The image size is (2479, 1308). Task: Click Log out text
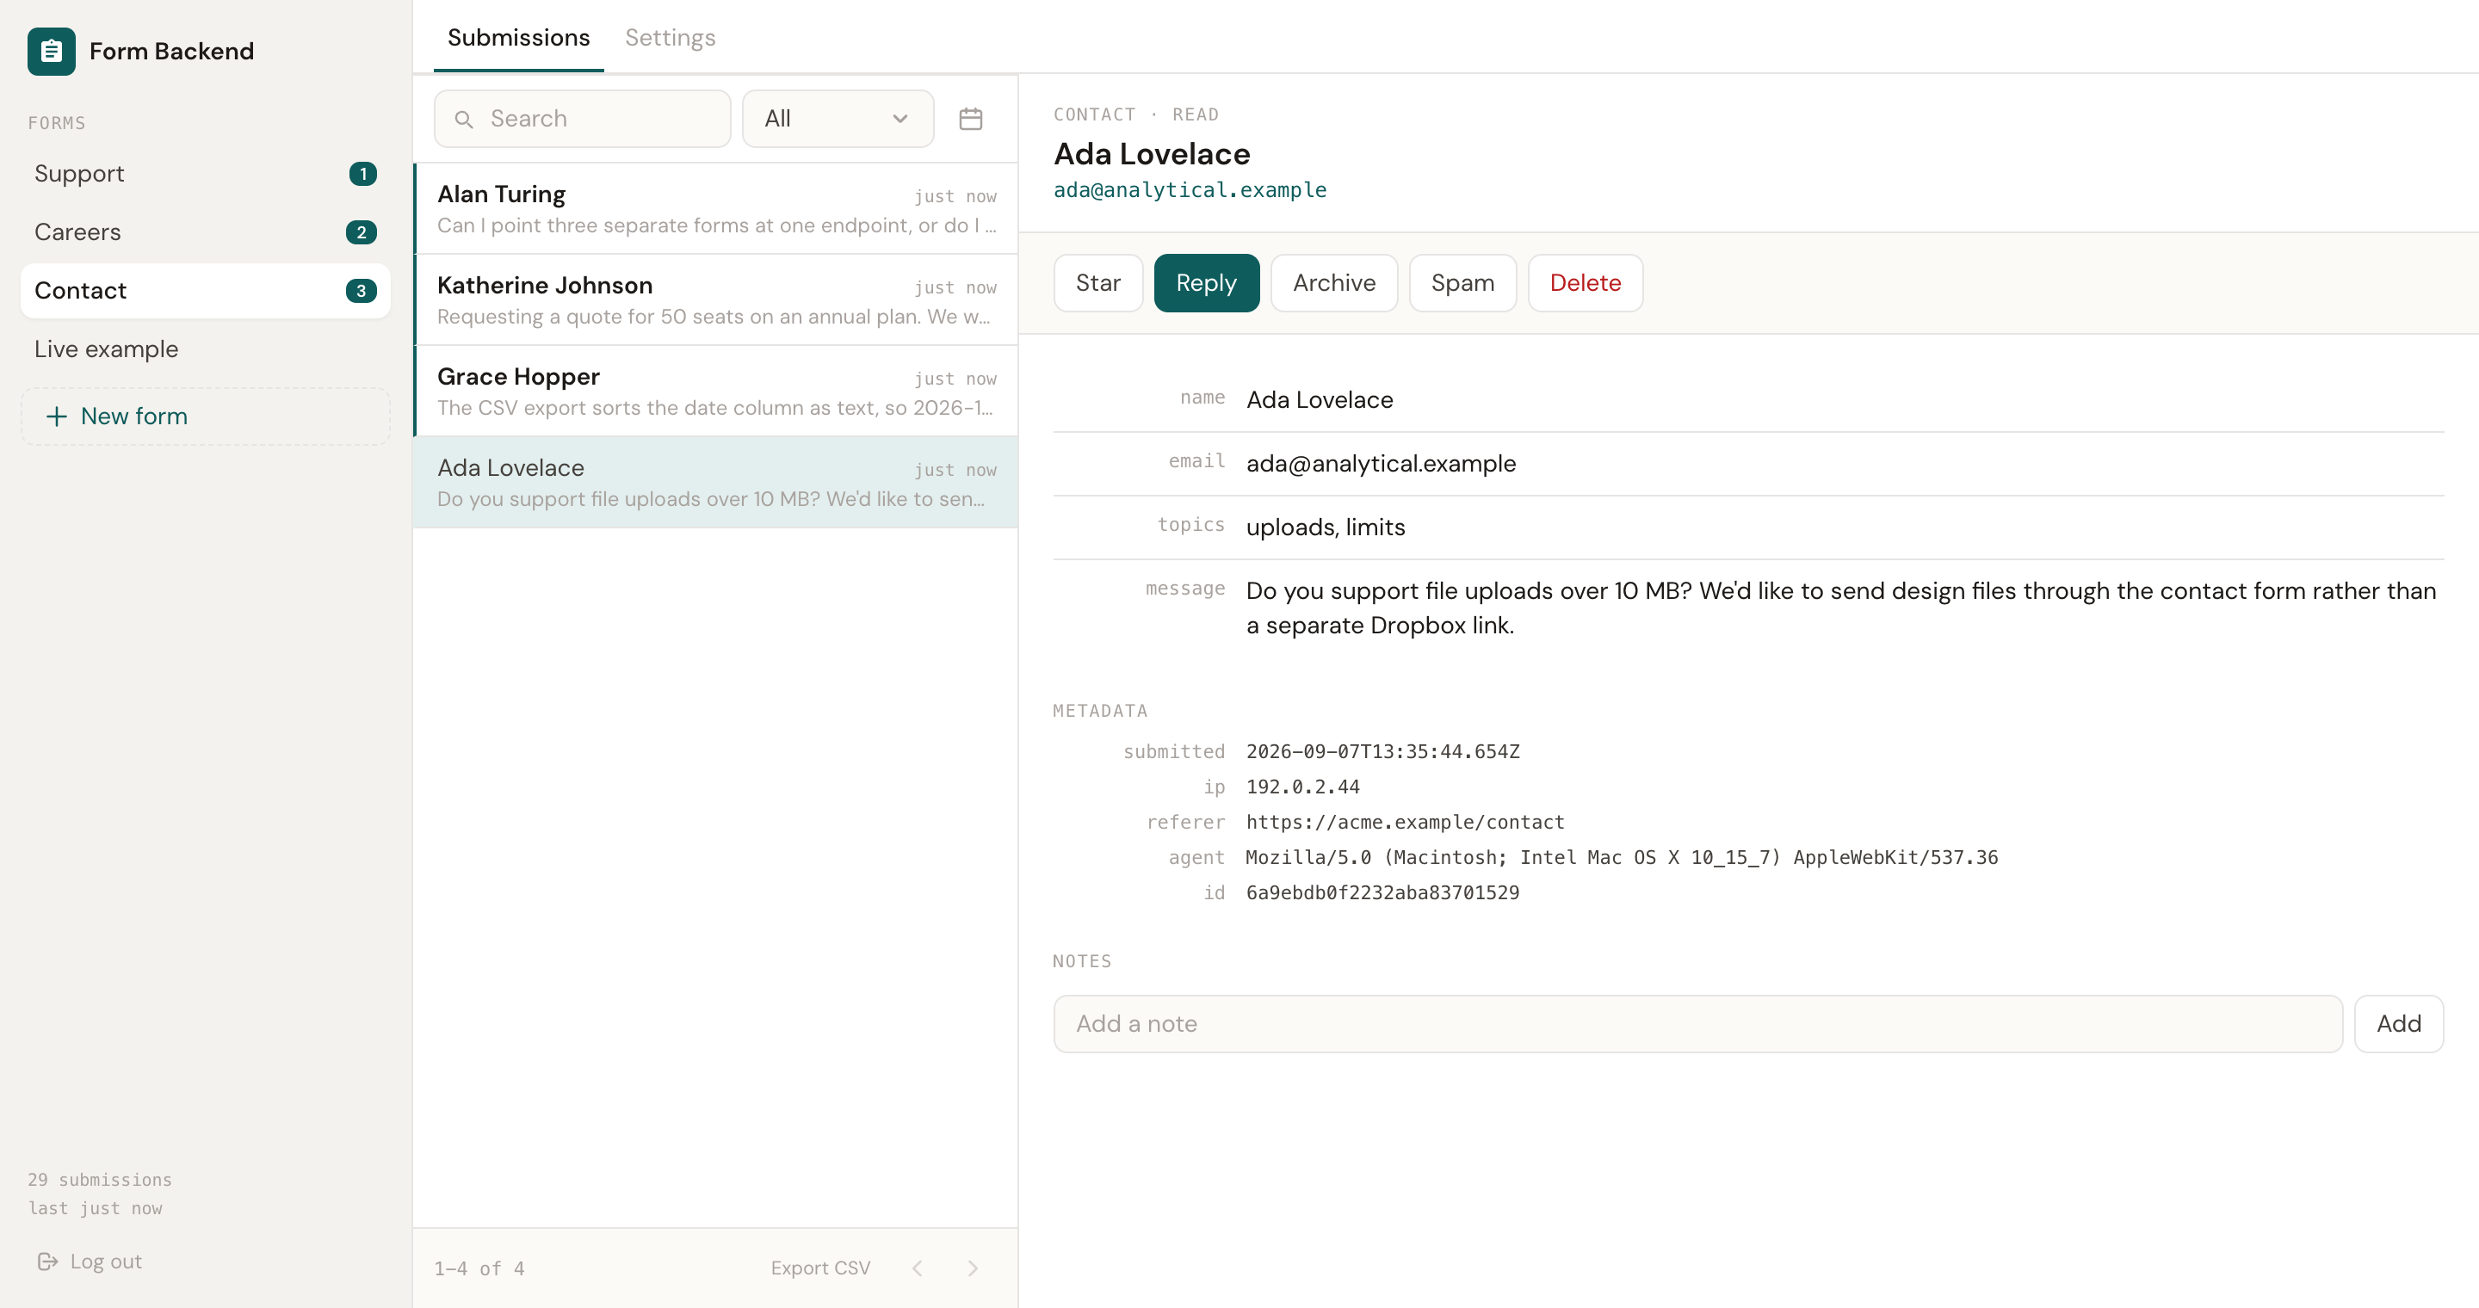tap(106, 1261)
